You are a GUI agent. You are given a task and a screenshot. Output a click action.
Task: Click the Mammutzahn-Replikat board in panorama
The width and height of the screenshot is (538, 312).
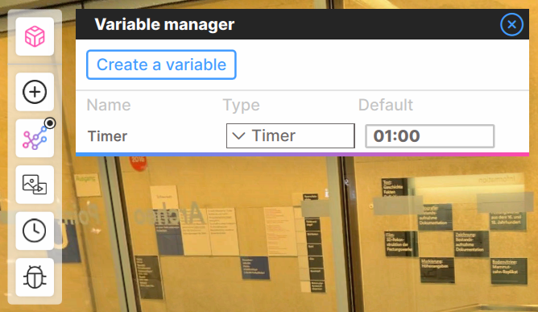coord(509,271)
